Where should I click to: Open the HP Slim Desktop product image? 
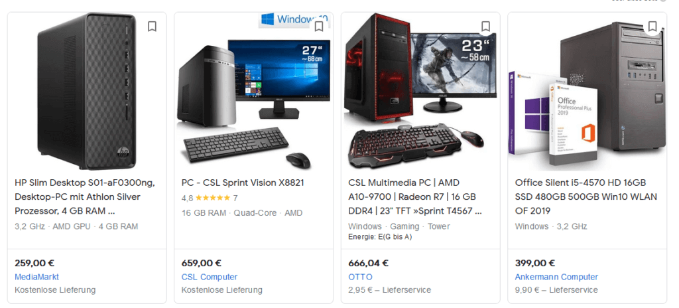coord(87,92)
